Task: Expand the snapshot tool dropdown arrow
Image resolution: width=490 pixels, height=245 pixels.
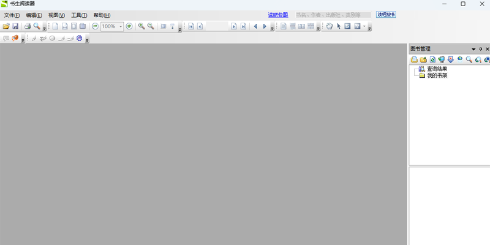Action: (364, 26)
